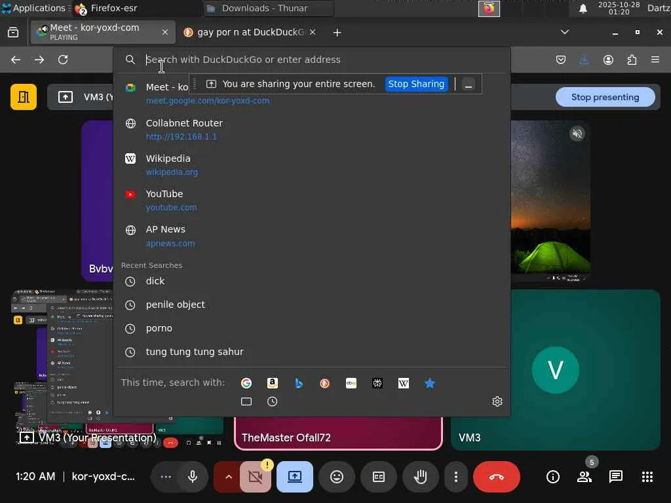Viewport: 671px width, 503px height.
Task: Choose recent search 'tung tung tung sahur'
Action: pos(311,352)
